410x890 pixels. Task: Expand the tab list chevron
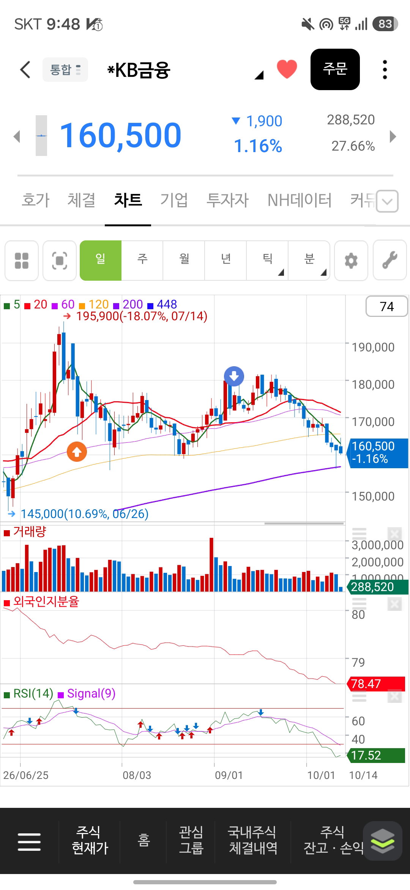[x=387, y=201]
